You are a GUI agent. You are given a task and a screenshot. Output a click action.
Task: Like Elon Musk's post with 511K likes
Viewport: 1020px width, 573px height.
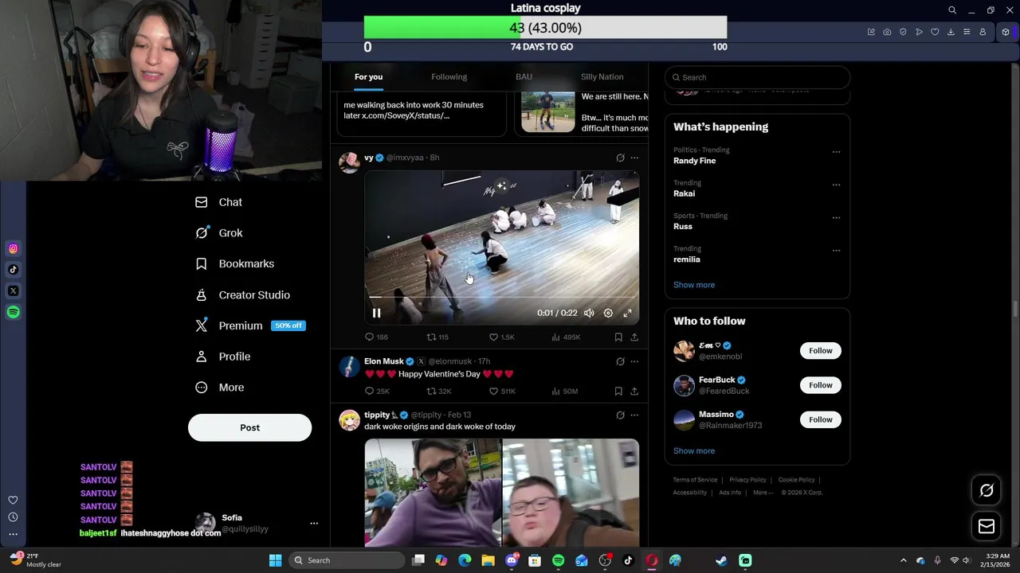(502, 392)
